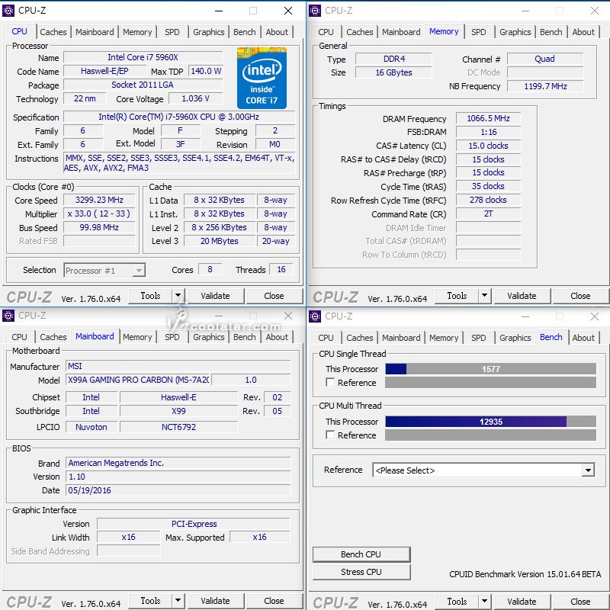Click the Channel # value Quad
This screenshot has height=610, width=610.
(545, 59)
